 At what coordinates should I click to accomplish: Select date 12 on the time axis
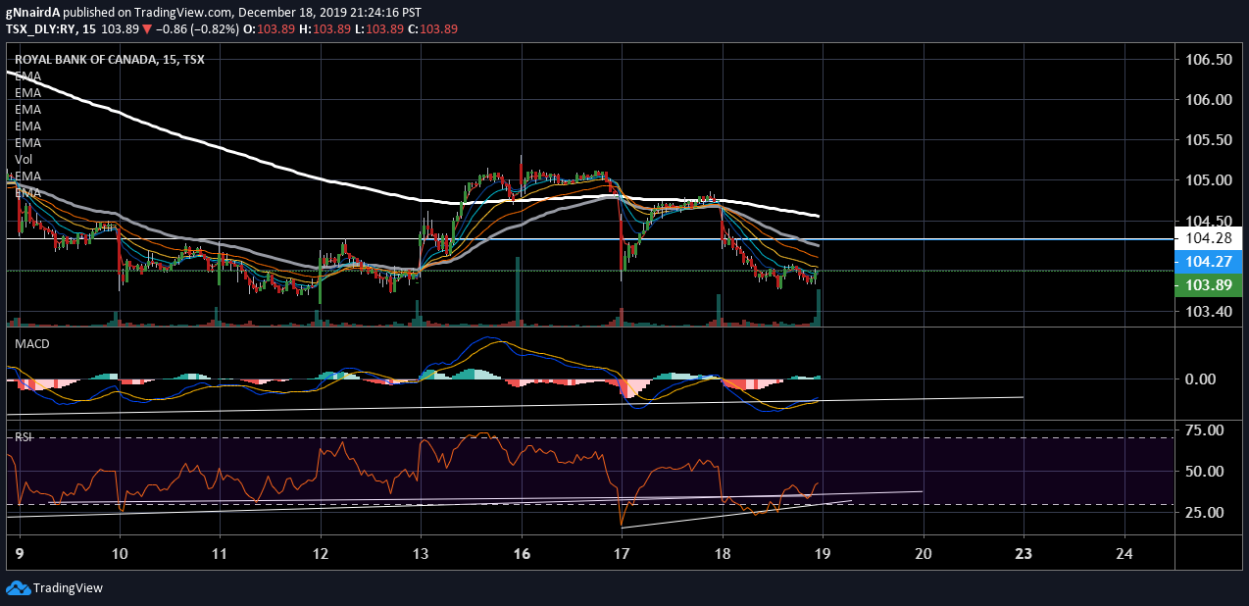321,554
